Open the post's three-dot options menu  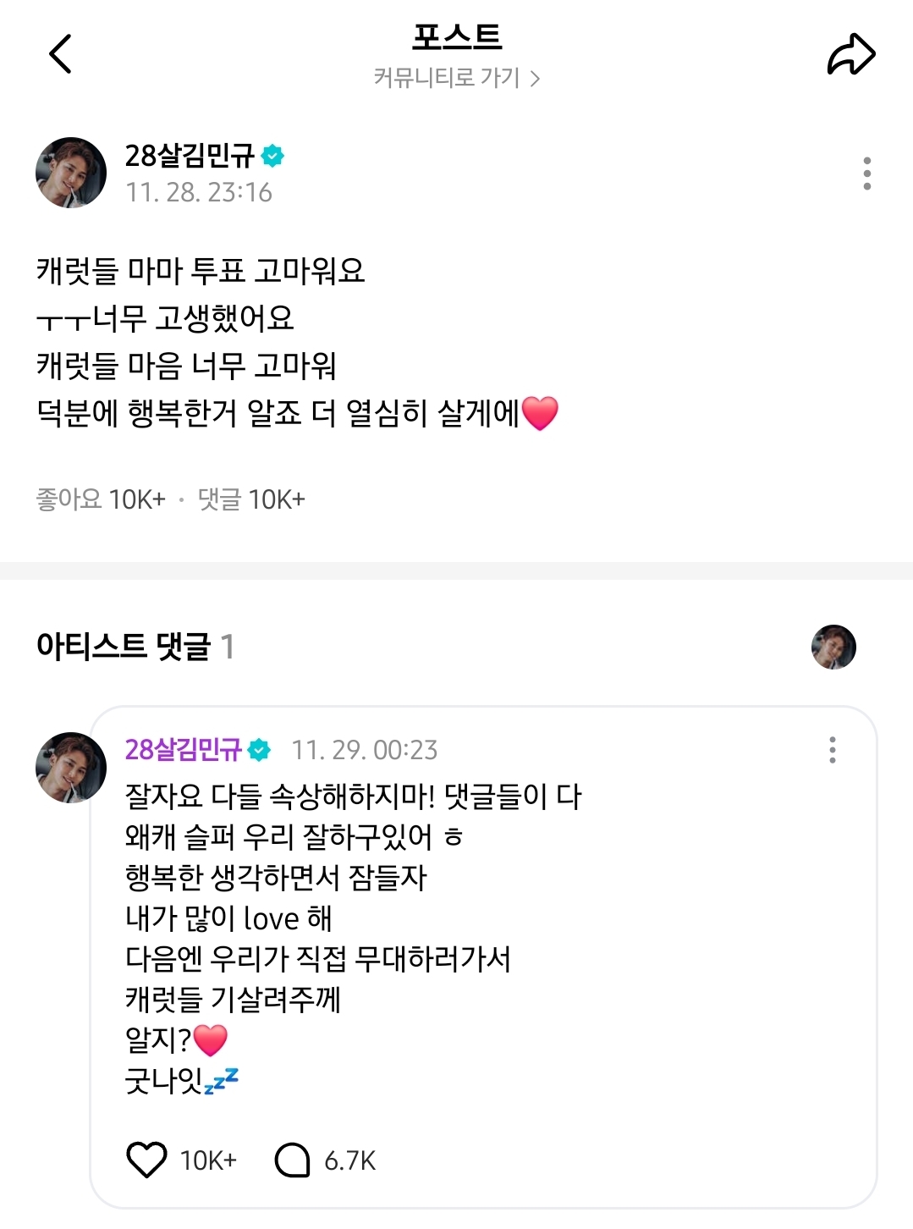point(866,174)
